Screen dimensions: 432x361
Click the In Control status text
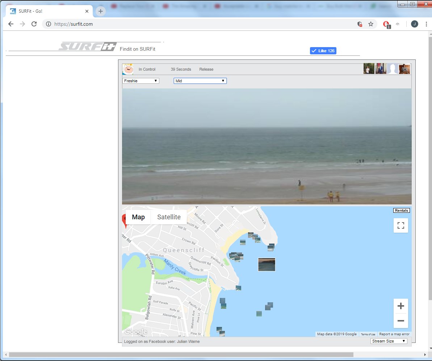pos(147,69)
